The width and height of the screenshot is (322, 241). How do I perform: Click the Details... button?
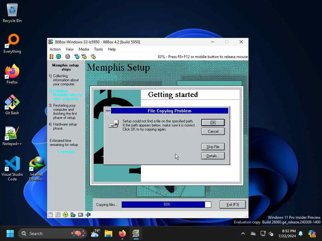coord(213,156)
